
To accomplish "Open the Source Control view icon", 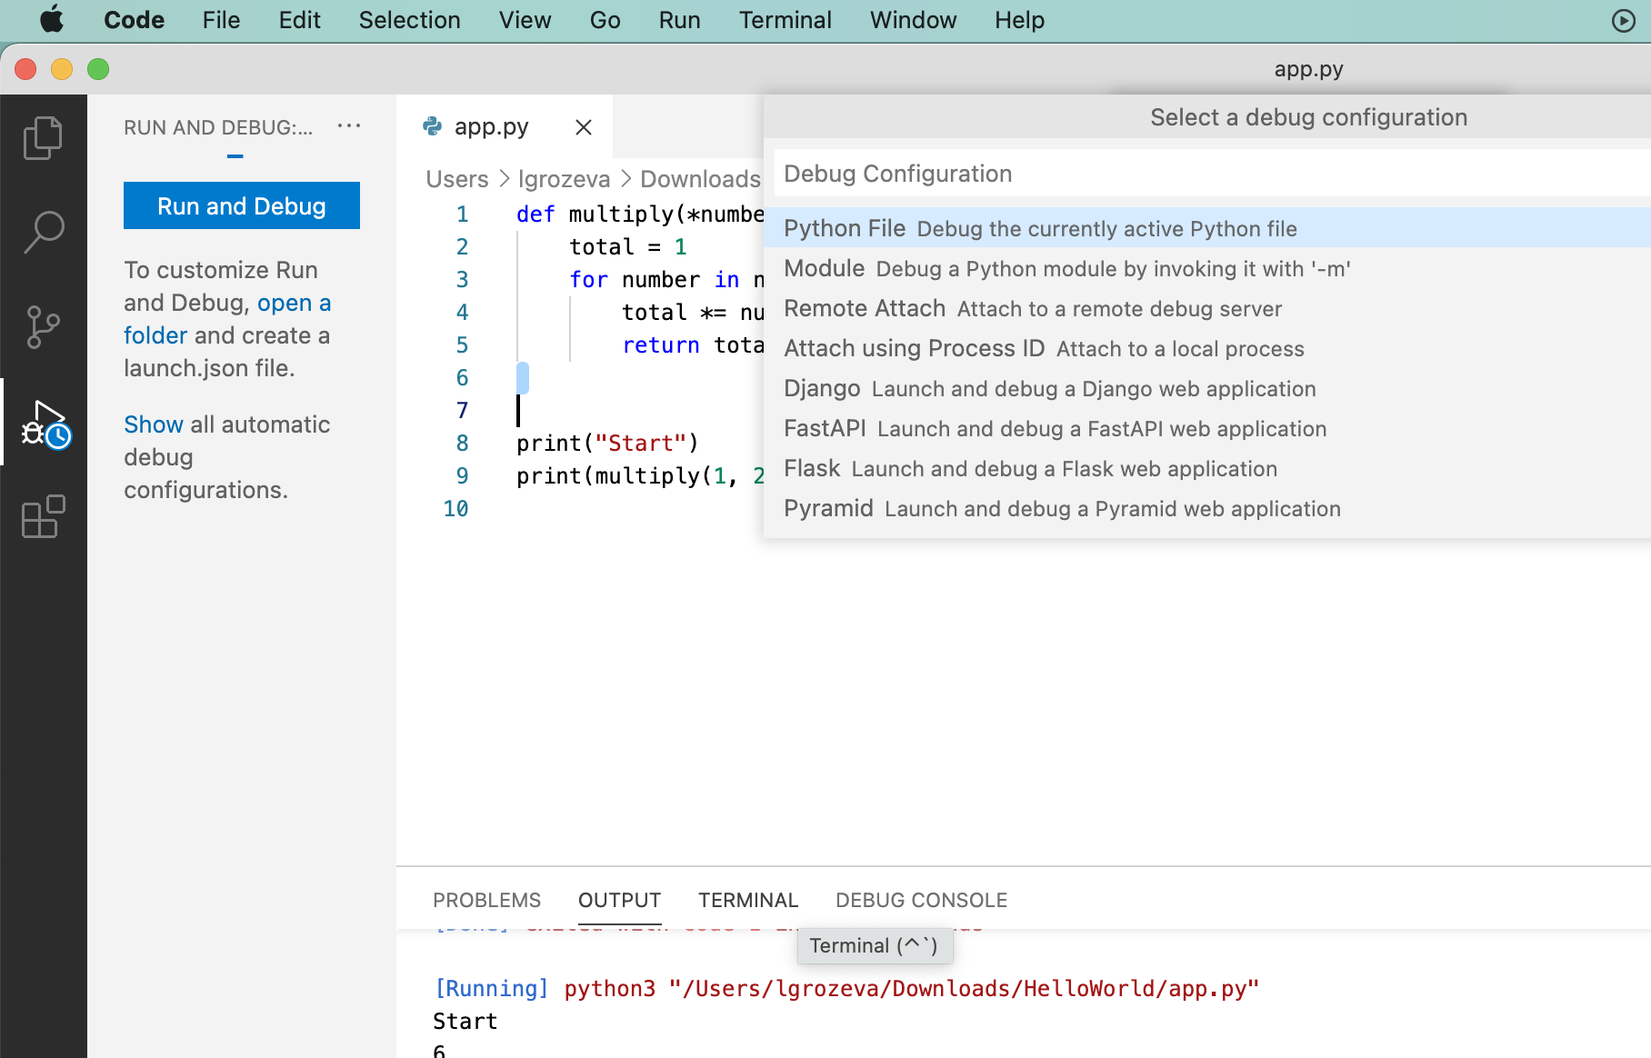I will (x=43, y=327).
